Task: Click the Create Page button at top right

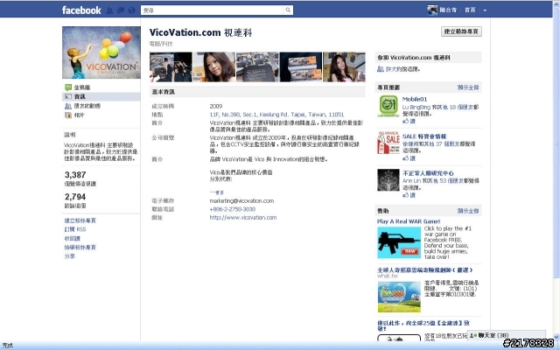Action: [461, 31]
